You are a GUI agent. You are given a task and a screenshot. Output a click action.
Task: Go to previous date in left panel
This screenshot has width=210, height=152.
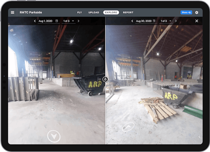pyautogui.click(x=35, y=21)
